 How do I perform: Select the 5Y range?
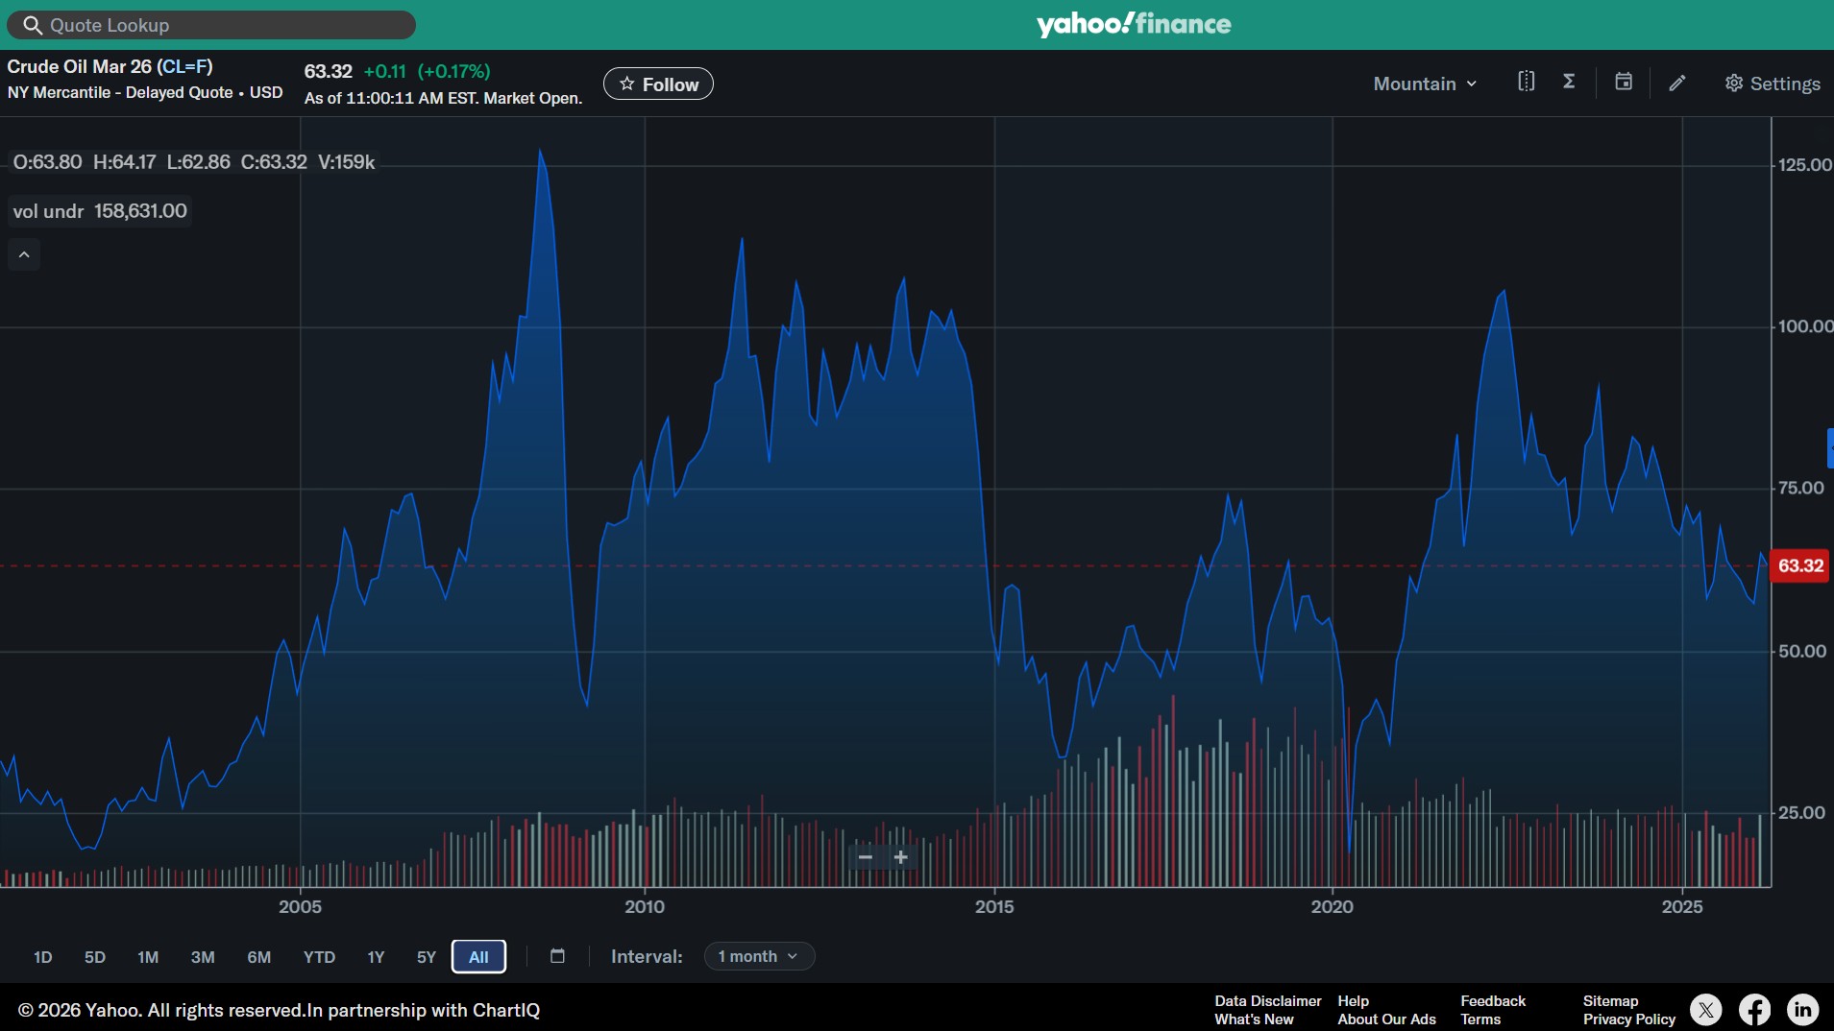click(x=427, y=957)
